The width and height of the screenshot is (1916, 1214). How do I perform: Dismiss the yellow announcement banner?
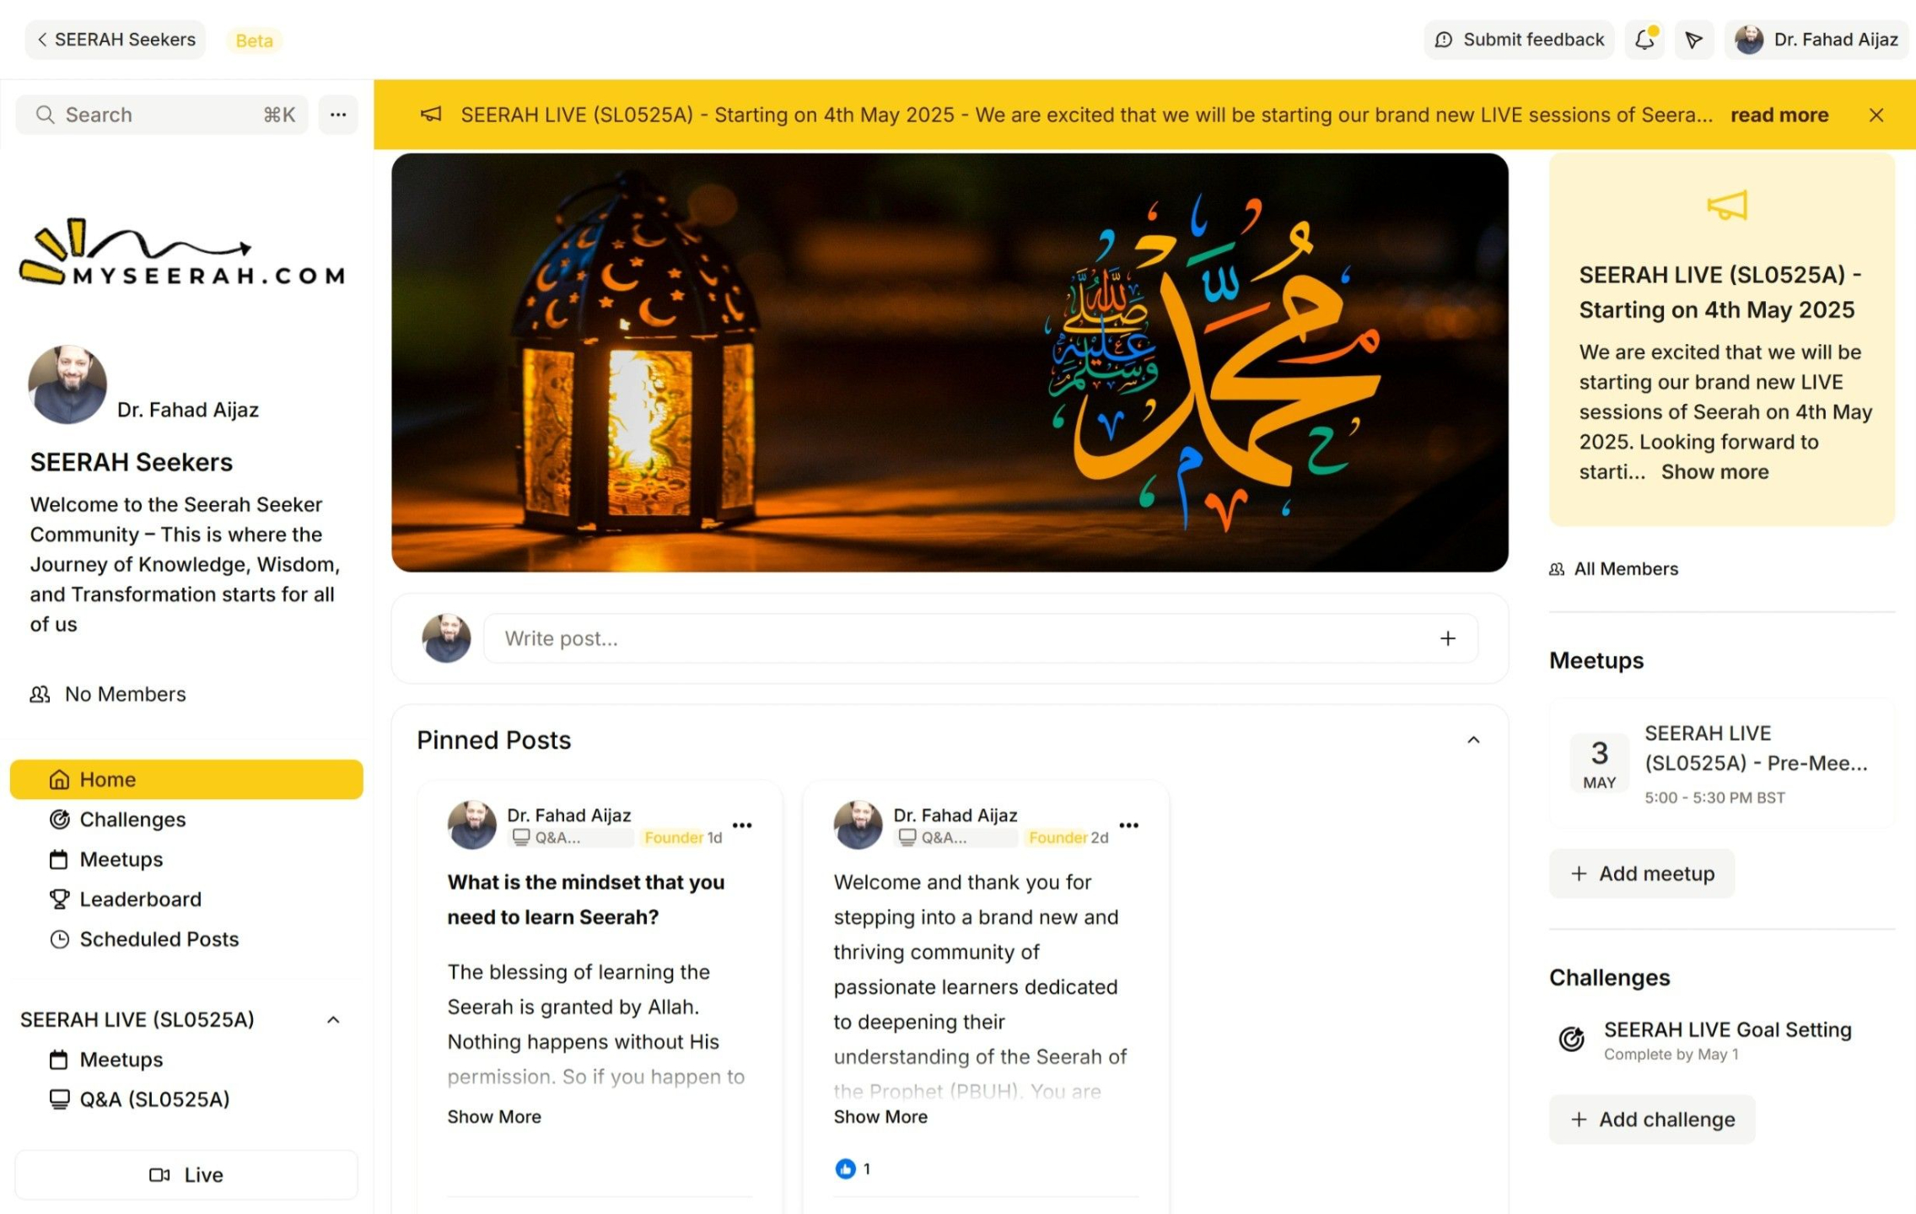click(1876, 115)
